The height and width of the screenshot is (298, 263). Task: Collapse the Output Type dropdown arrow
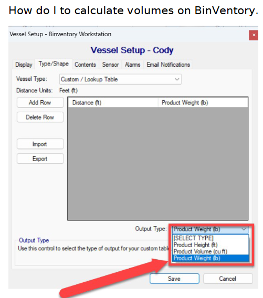(244, 229)
